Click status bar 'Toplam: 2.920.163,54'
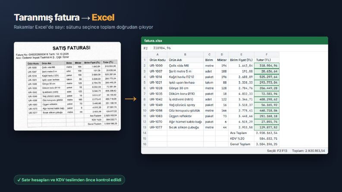The width and height of the screenshot is (342, 192). tap(308, 151)
